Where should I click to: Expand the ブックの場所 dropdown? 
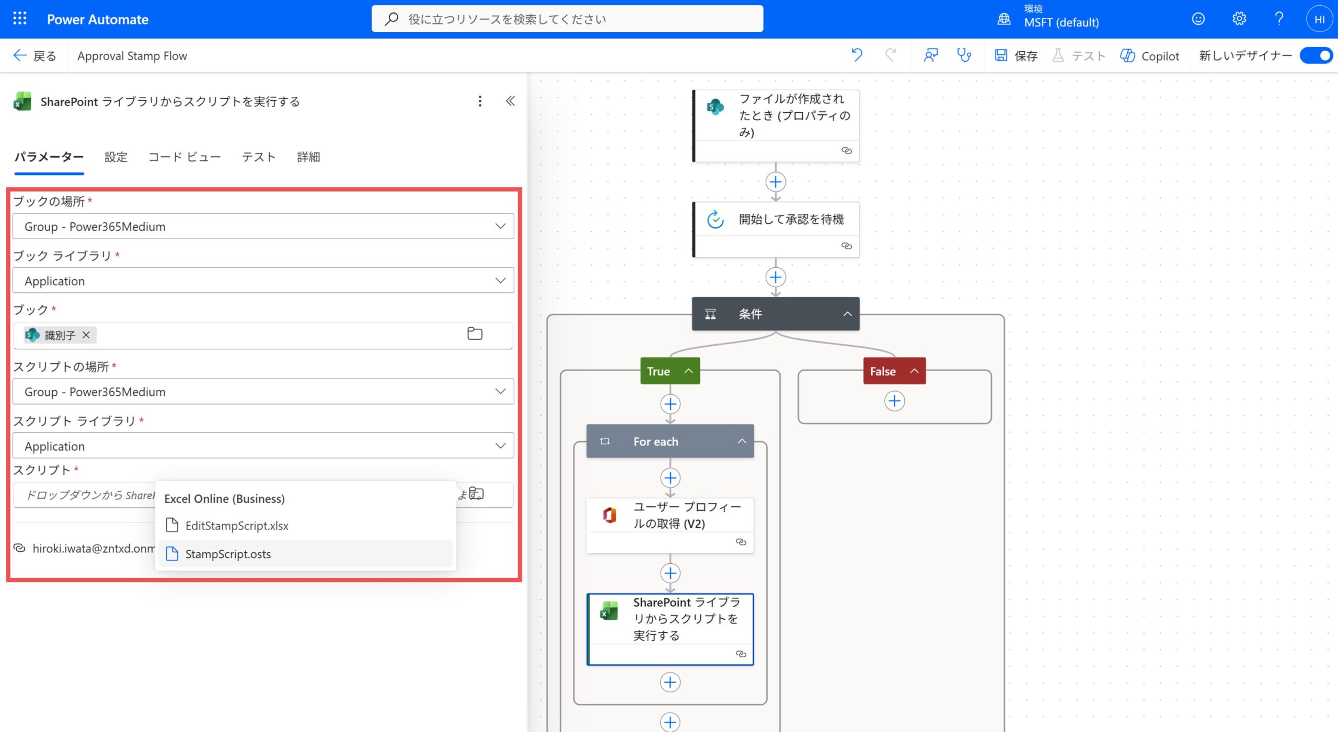[x=500, y=226]
